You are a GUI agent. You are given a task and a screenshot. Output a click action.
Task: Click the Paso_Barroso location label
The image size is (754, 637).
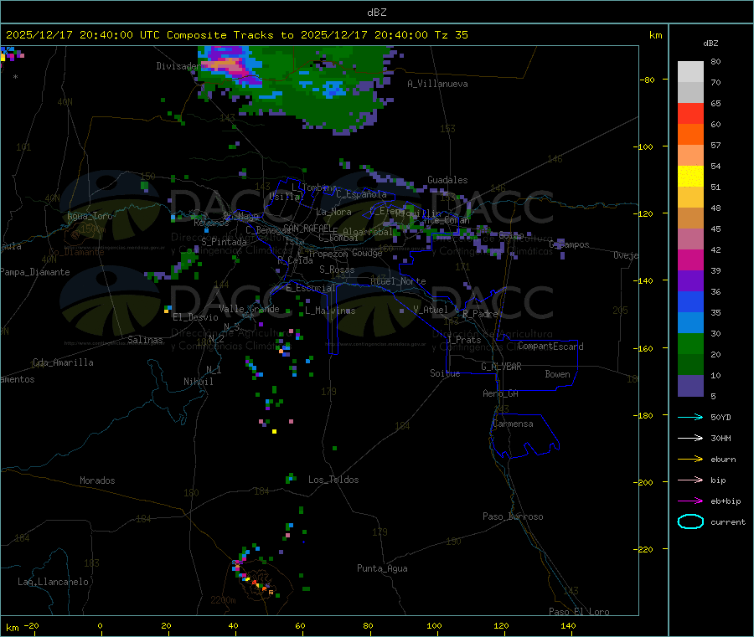tap(513, 516)
